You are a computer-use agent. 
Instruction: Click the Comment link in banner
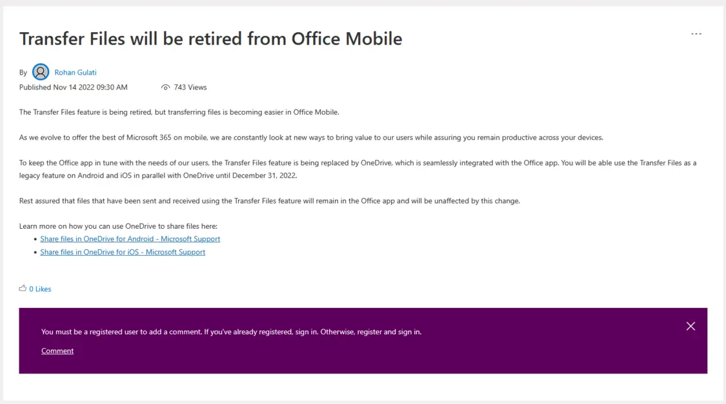click(57, 351)
